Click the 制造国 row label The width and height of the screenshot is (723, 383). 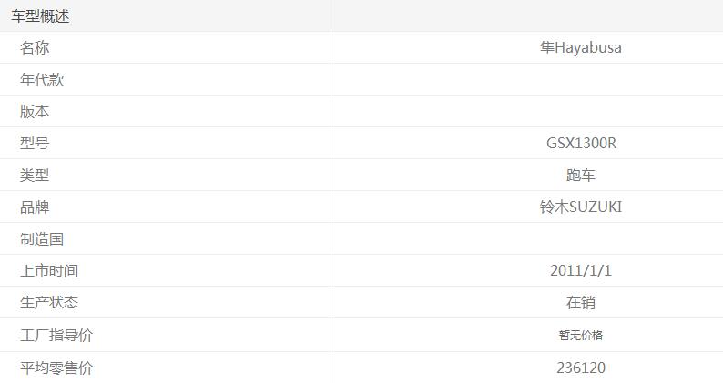tap(42, 239)
